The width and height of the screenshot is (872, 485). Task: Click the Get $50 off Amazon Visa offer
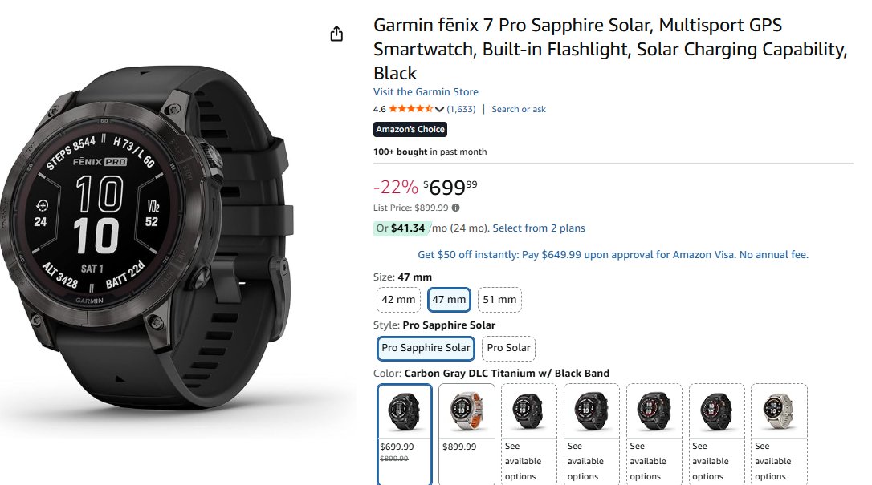coord(613,255)
